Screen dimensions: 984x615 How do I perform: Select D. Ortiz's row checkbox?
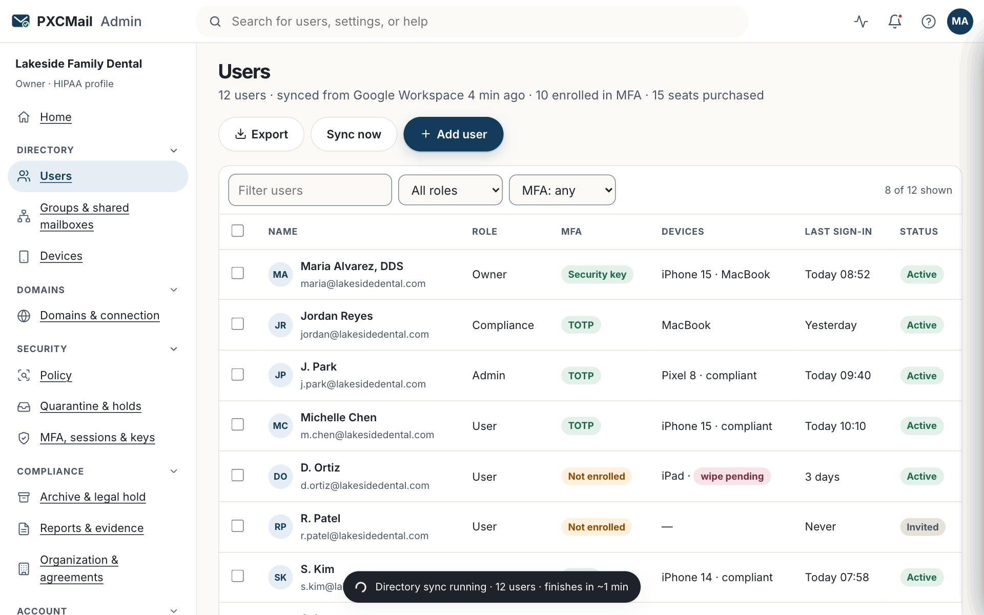237,475
